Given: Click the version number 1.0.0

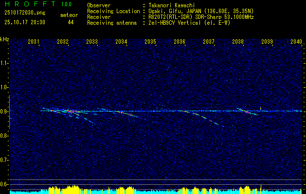Looking at the screenshot, I should [66, 4].
